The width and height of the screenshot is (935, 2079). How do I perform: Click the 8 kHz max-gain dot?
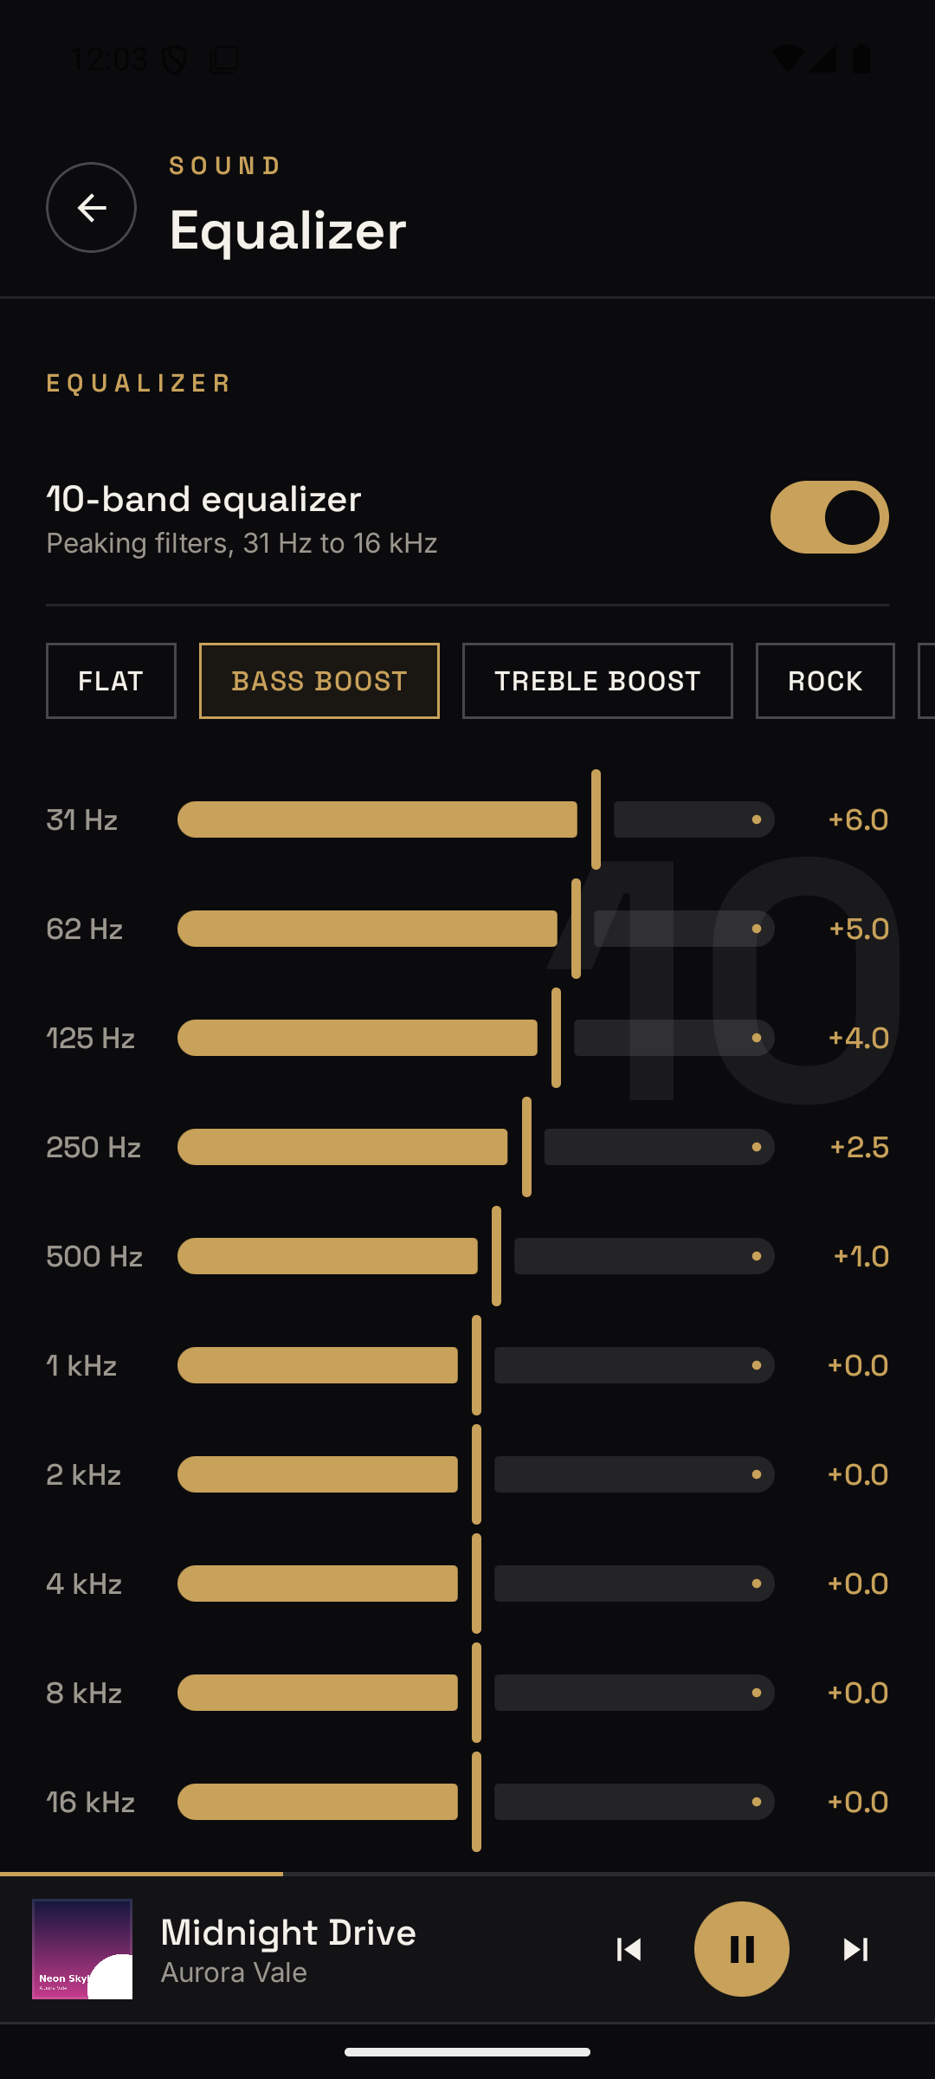click(757, 1693)
